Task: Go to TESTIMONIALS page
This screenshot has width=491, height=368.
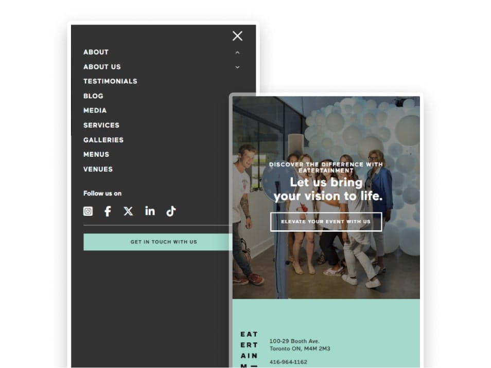Action: 110,81
